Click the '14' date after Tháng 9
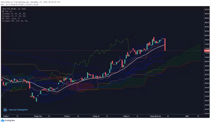This screenshot has height=123, width=211. coord(78,116)
